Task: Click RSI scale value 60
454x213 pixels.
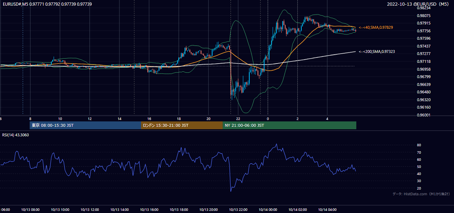Action: pyautogui.click(x=419, y=159)
